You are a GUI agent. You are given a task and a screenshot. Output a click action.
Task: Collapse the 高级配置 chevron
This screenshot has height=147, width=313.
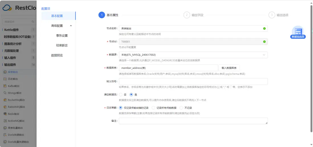(71, 26)
